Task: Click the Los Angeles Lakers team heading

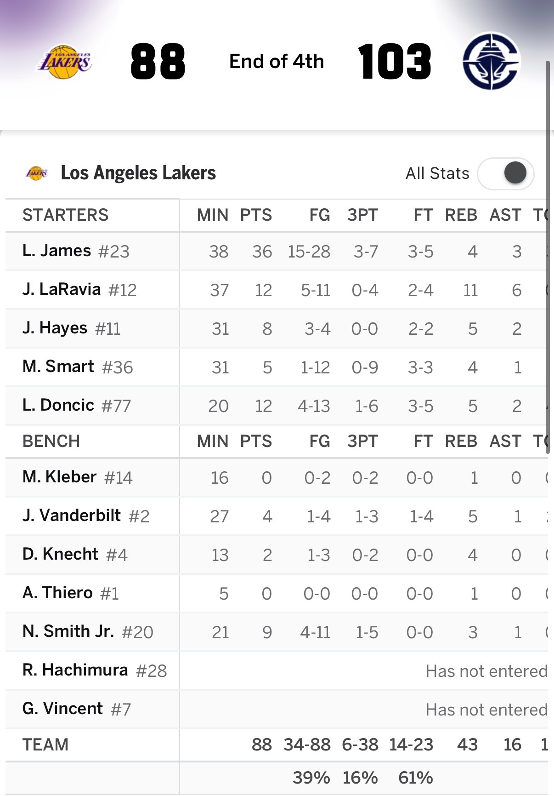Action: pos(138,173)
